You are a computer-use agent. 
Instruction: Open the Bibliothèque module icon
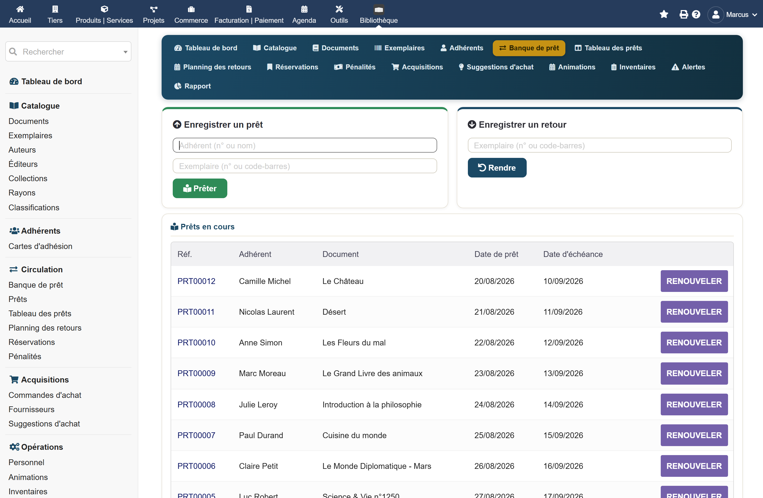pos(379,9)
